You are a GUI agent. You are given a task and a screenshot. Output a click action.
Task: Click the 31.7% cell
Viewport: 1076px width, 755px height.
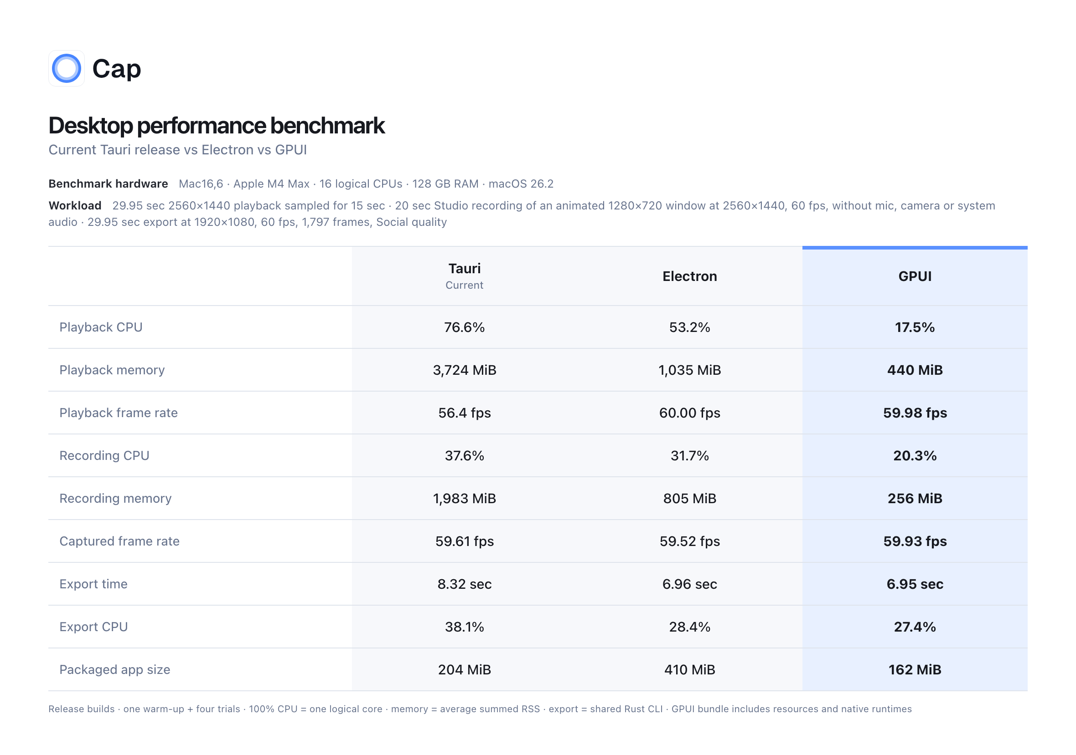coord(690,455)
